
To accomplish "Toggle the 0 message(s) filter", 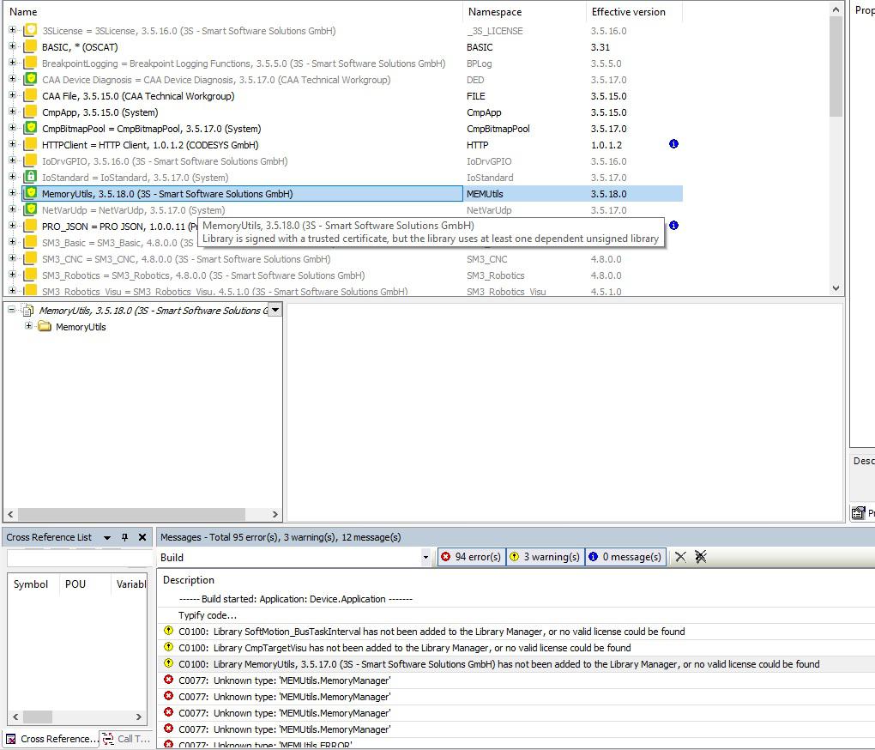I will pyautogui.click(x=625, y=557).
